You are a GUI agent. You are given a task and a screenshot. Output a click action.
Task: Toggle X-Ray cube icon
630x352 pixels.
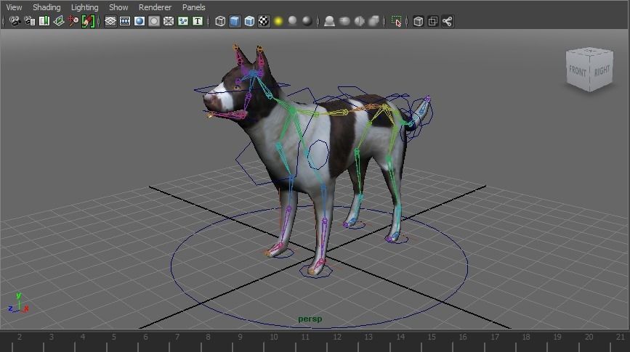tap(419, 21)
